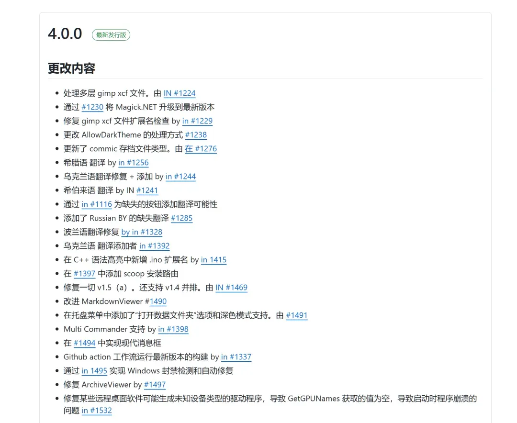
Task: Click the text 修复 ArchiveViewer by
Action: click(102, 385)
